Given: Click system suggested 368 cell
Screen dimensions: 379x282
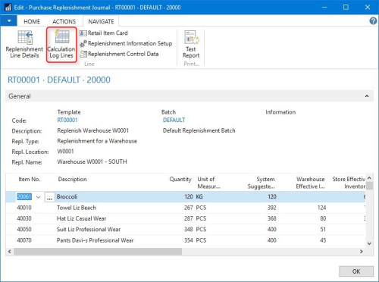Looking at the screenshot, I should 272,218.
